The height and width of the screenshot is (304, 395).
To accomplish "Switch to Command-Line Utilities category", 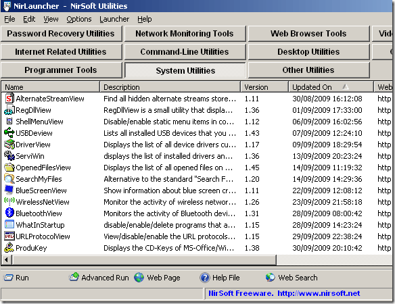I will [185, 52].
